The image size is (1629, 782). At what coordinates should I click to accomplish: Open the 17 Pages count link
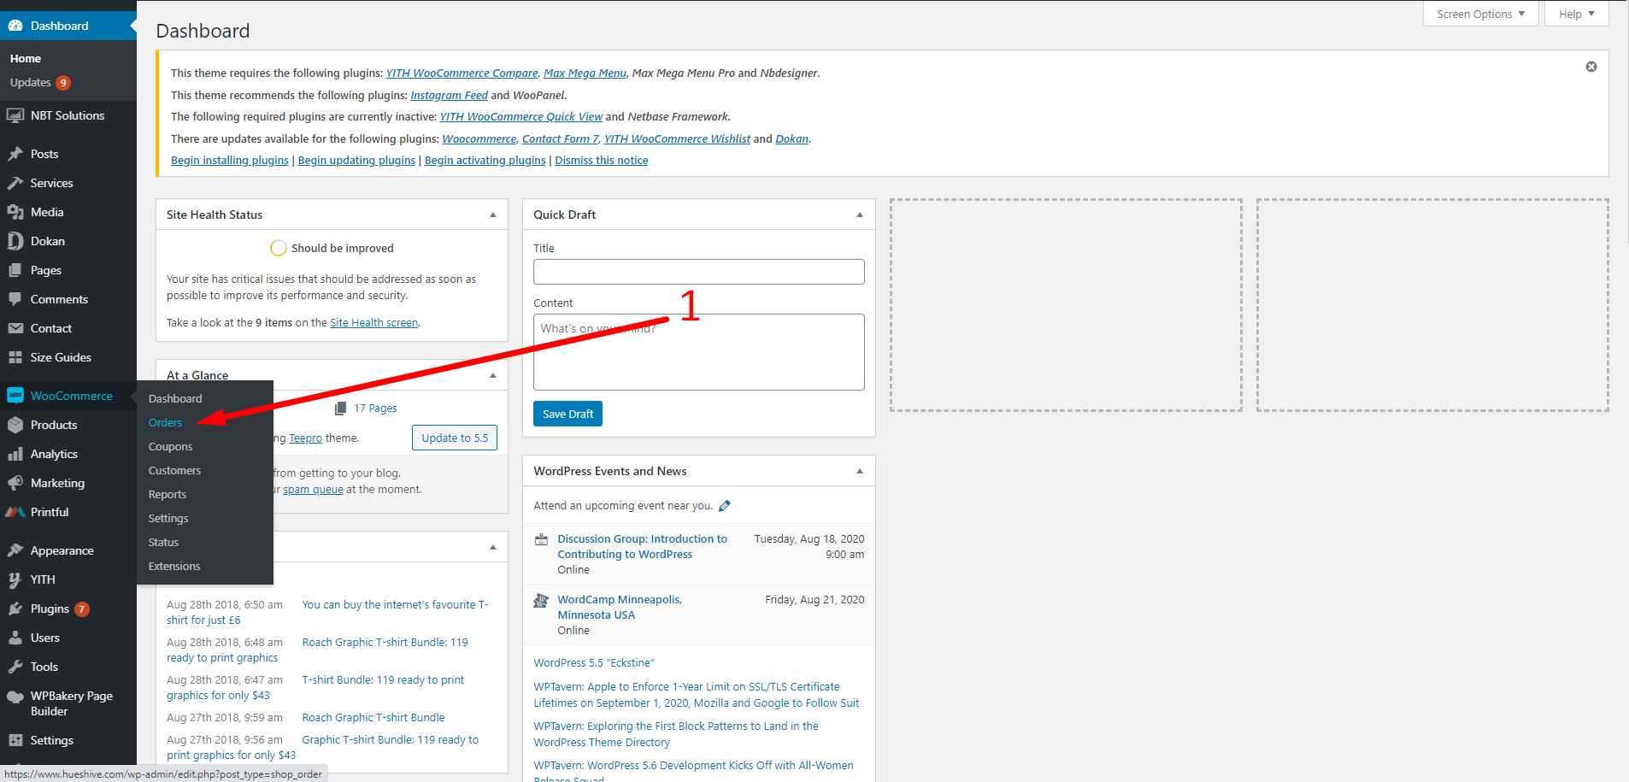[x=375, y=408]
